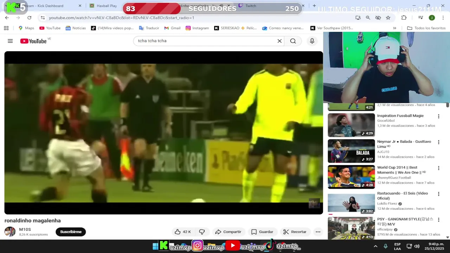The image size is (450, 253).
Task: Open Neymar Jr Balada Gusttavo Lima title
Action: (x=404, y=144)
